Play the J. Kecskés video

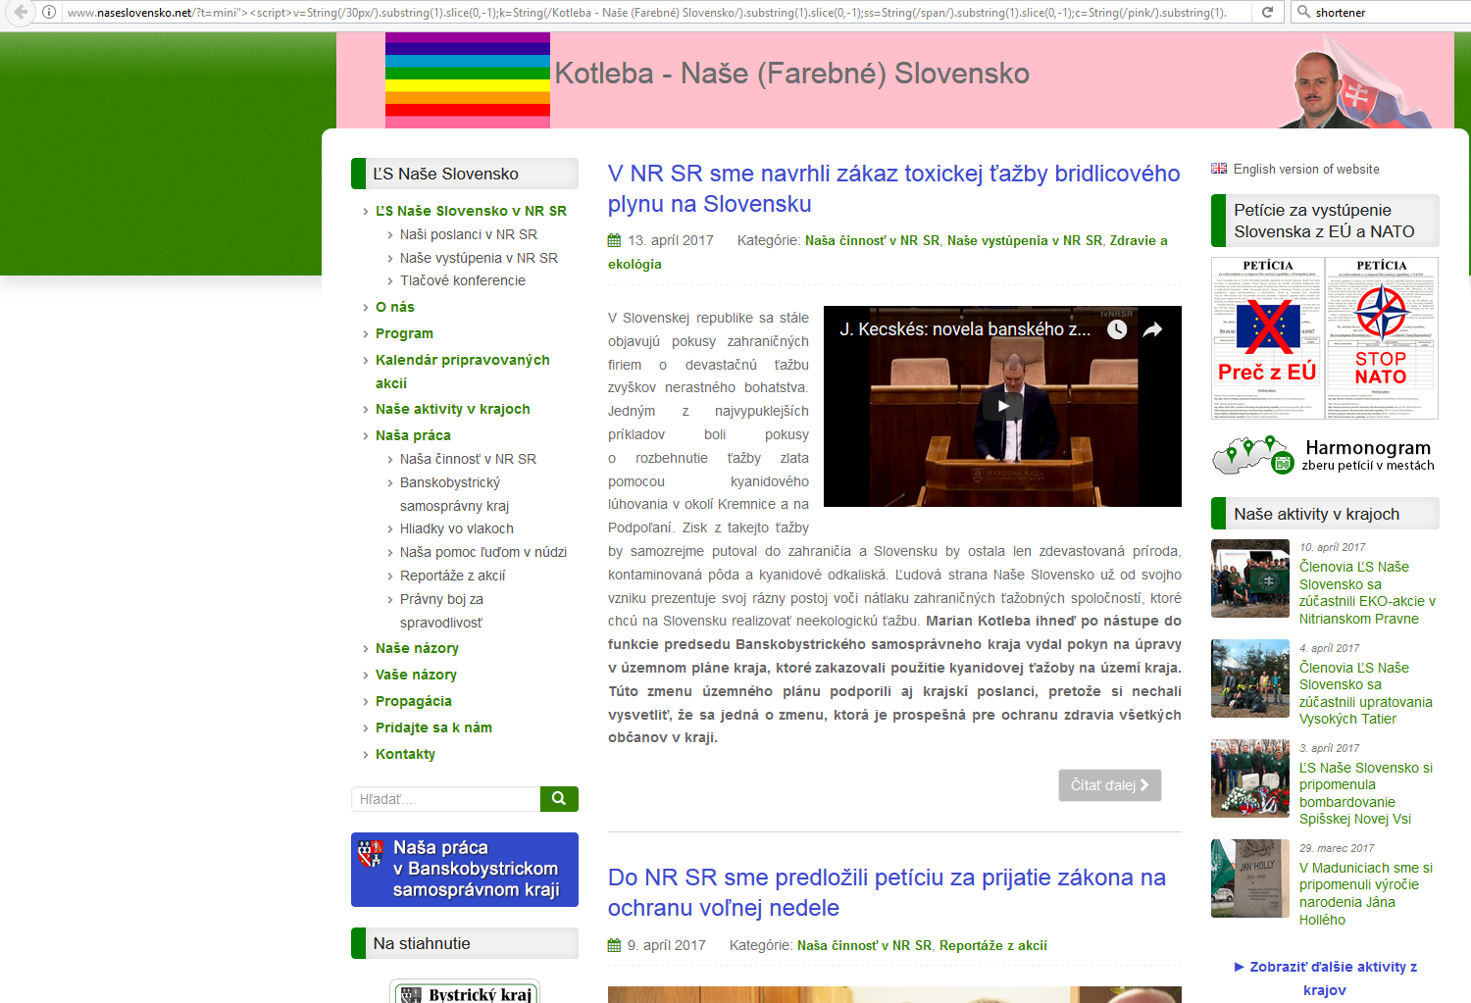(x=1003, y=406)
